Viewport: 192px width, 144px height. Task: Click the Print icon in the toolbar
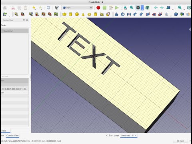[x=5, y=8]
